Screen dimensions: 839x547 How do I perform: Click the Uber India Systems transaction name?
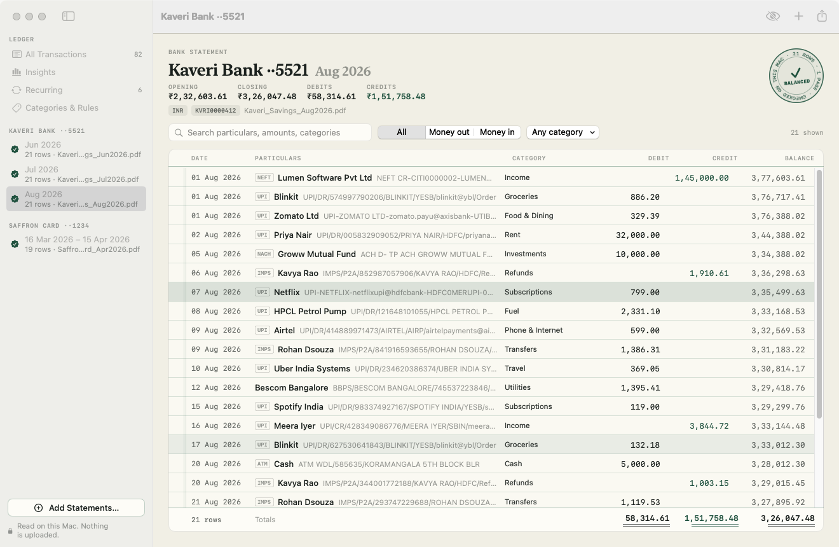[x=312, y=369]
